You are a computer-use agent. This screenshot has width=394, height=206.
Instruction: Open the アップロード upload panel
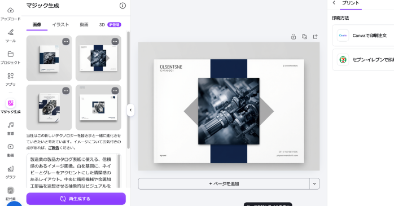coord(10,14)
